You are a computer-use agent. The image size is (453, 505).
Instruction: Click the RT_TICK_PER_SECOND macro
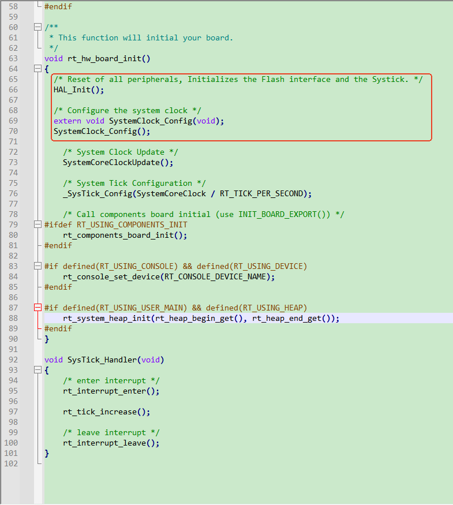pos(261,193)
